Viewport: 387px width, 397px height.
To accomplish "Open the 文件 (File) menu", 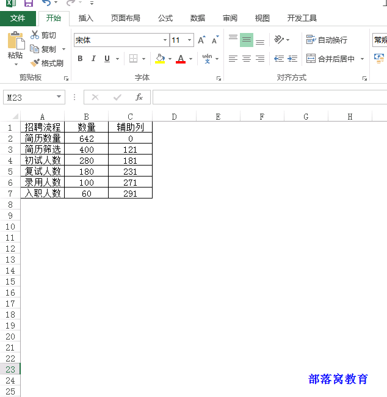I will click(x=18, y=18).
